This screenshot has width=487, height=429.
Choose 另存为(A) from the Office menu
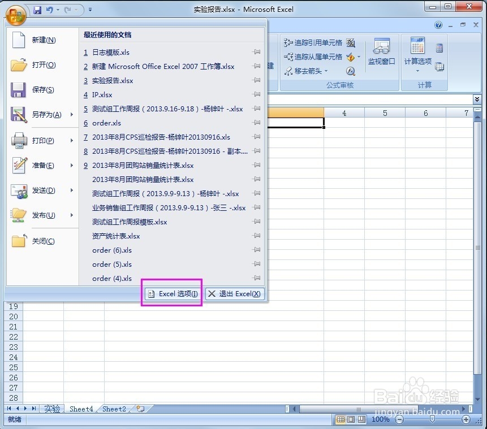point(42,115)
